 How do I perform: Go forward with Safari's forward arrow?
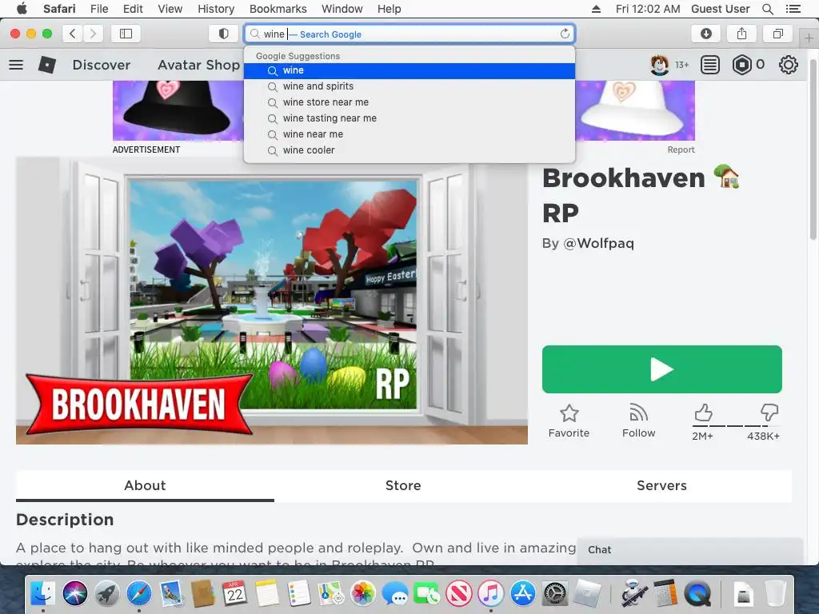pyautogui.click(x=93, y=34)
